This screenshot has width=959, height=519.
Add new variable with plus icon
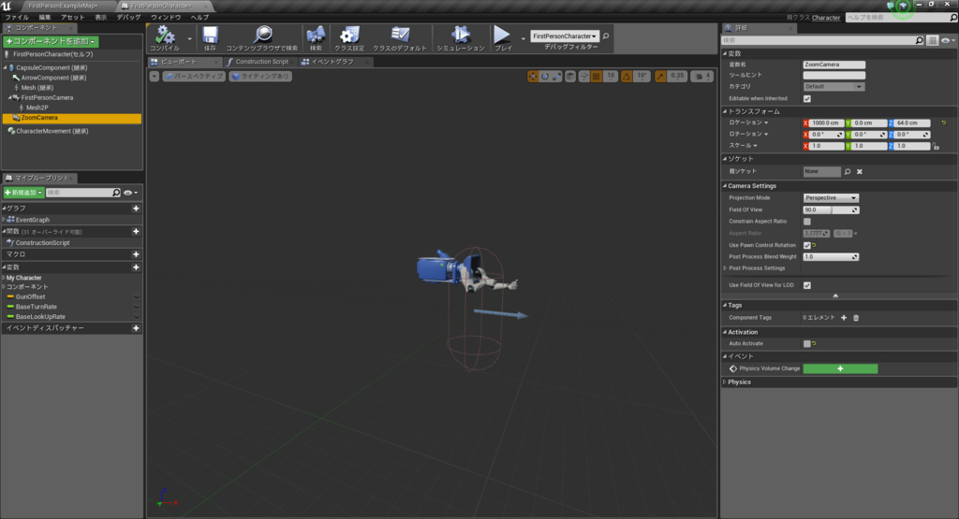point(136,267)
